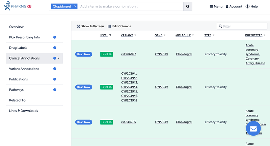The image size is (270, 146).
Task: Open the Pathways section
Action: [34, 89]
